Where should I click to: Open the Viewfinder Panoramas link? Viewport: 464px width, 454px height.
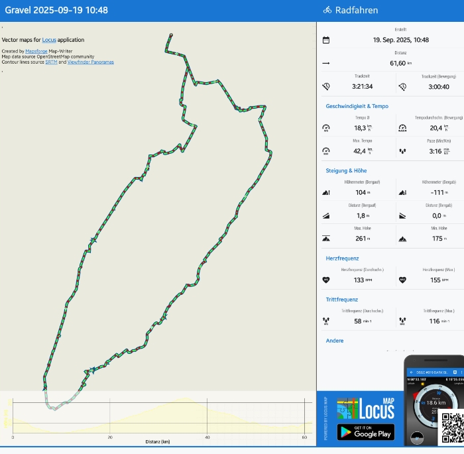[90, 62]
